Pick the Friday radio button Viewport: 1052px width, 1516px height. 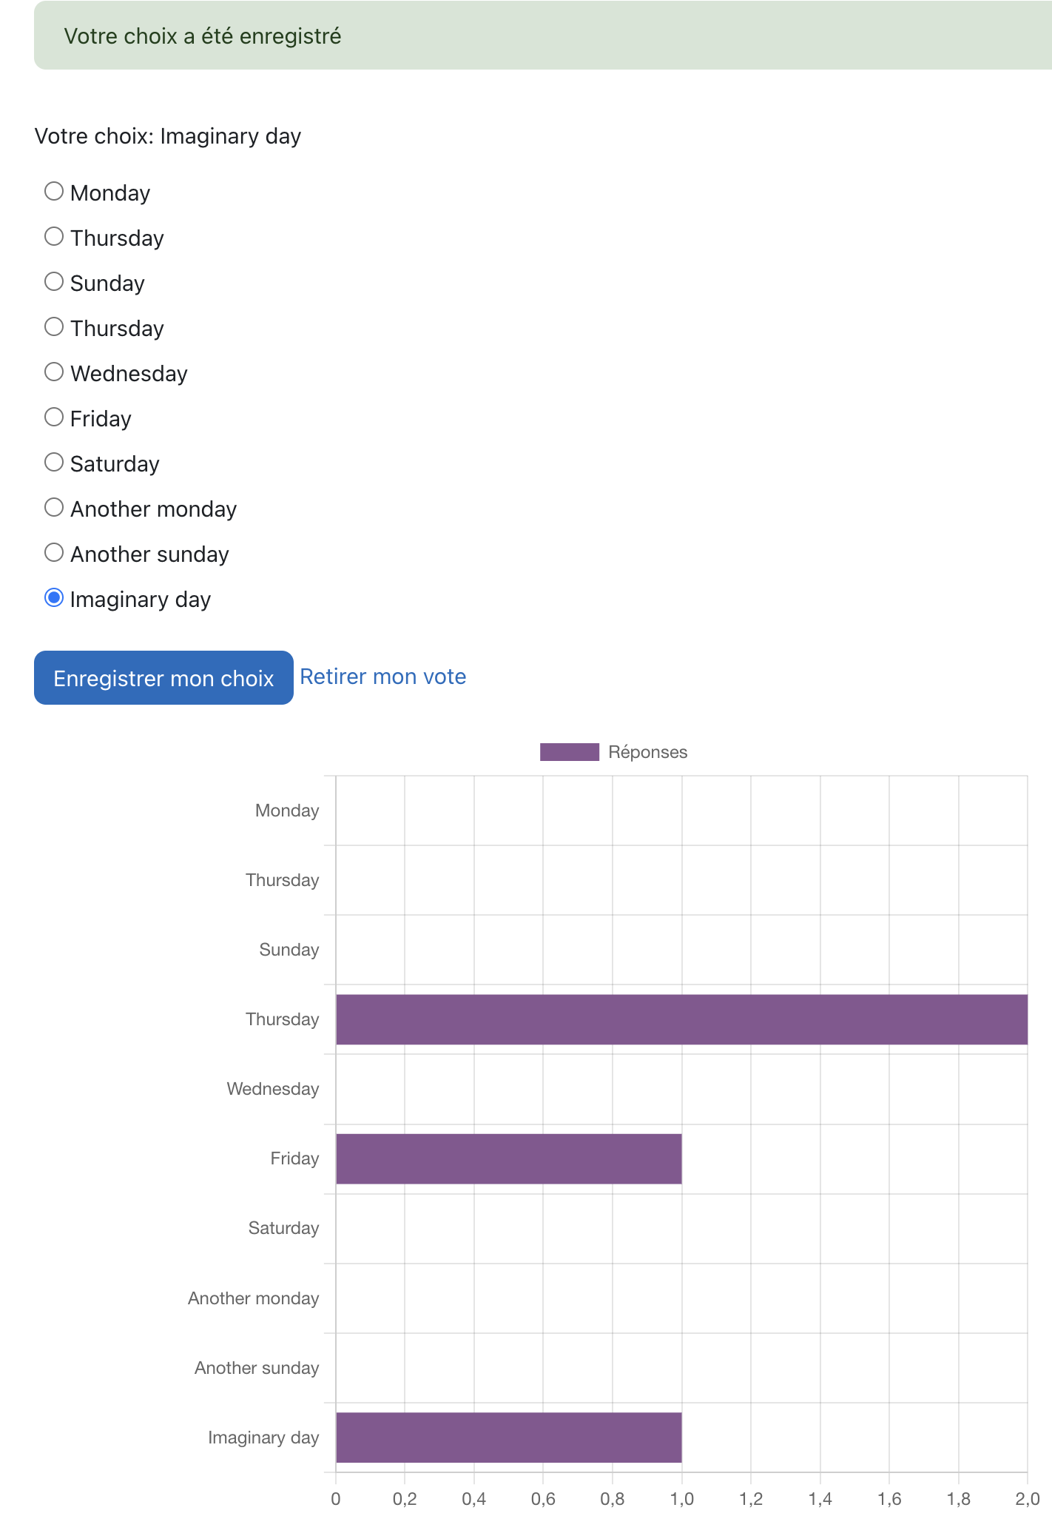pyautogui.click(x=54, y=417)
